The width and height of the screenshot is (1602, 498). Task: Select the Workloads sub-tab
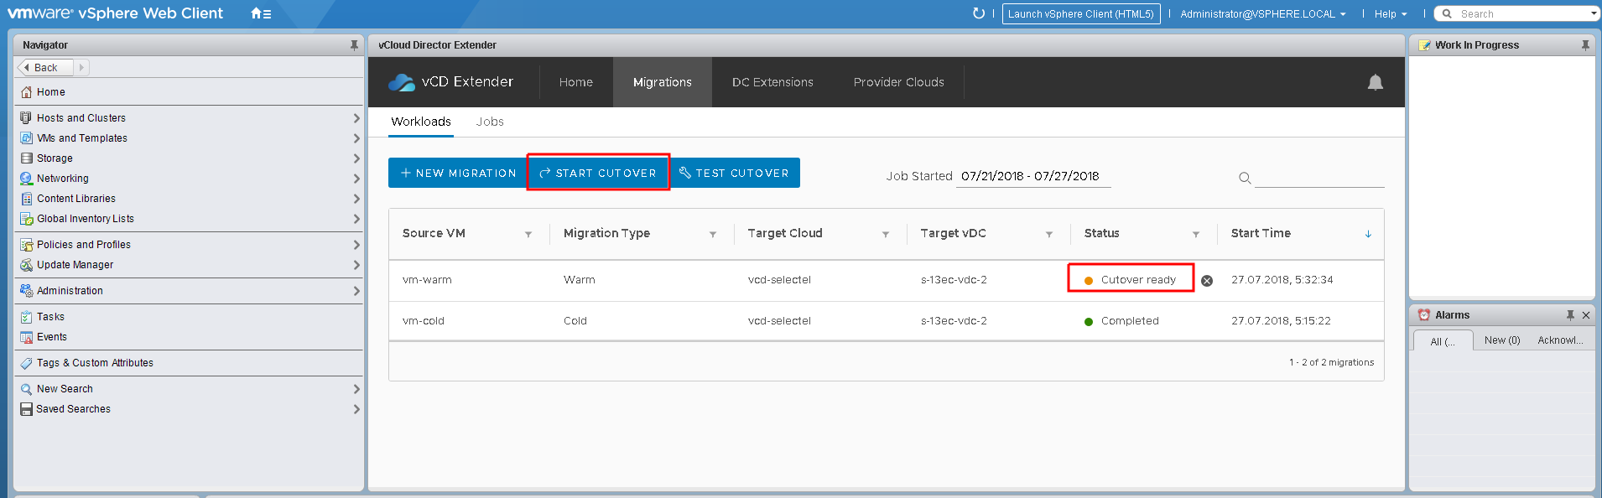pyautogui.click(x=421, y=122)
